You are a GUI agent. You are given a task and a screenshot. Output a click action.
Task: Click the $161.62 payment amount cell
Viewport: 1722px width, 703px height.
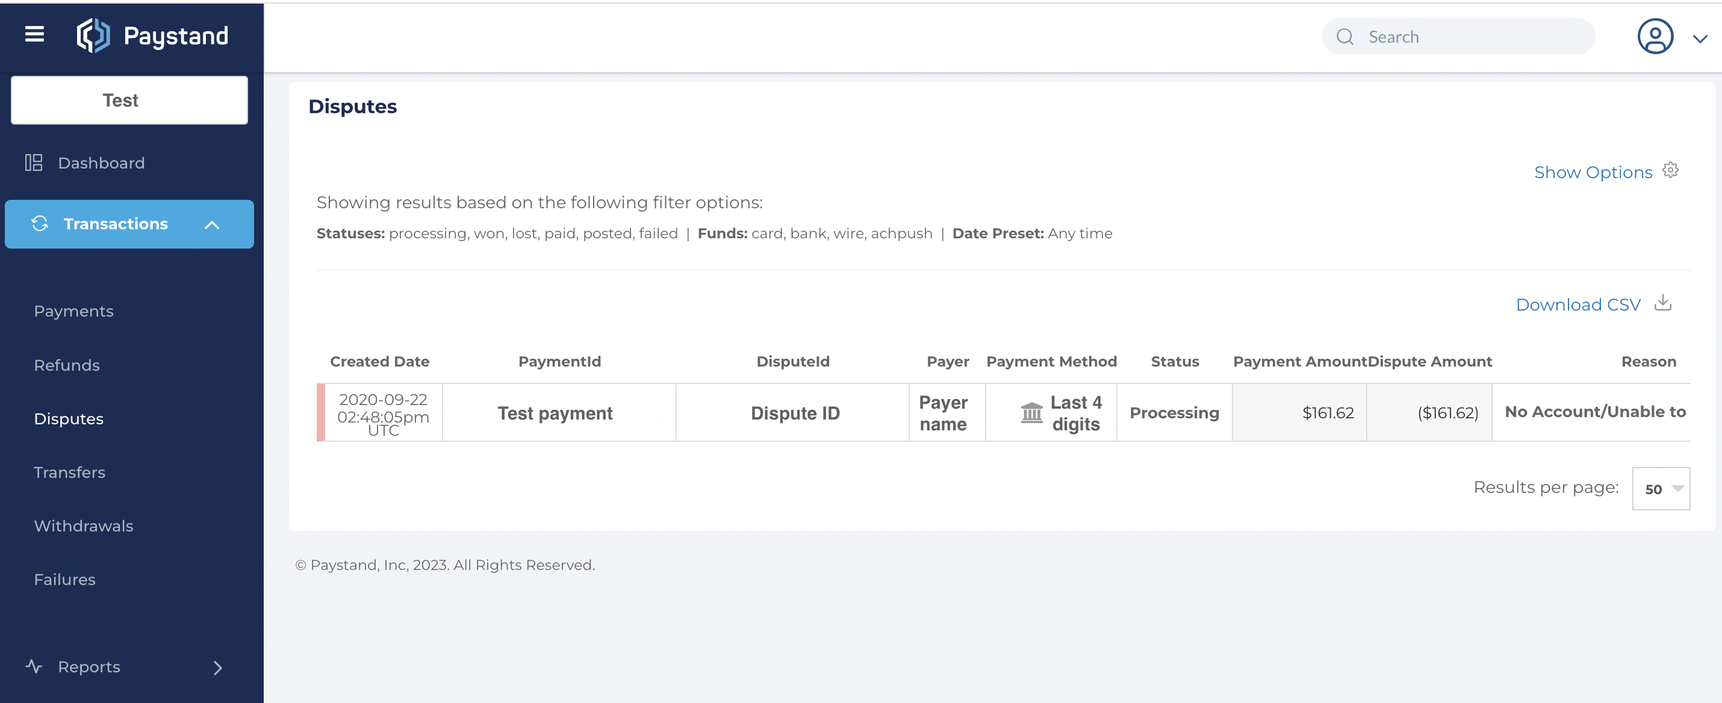(1299, 413)
